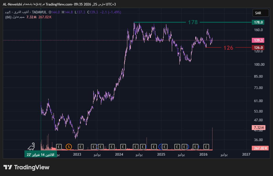Click the E earnings marker nearest the 2024 label

(x=123, y=147)
